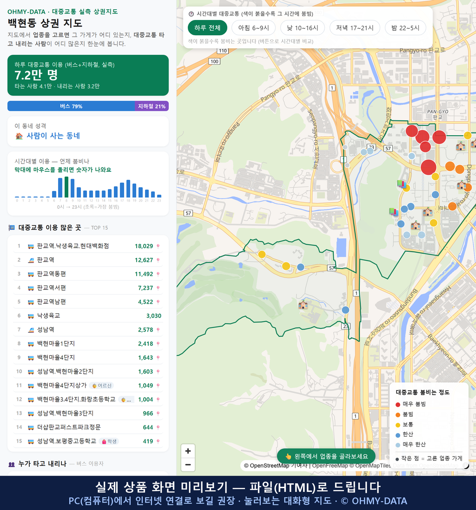Click the 학생 tag in the 성남역.보평중고등학교 row
The height and width of the screenshot is (510, 476).
click(109, 441)
